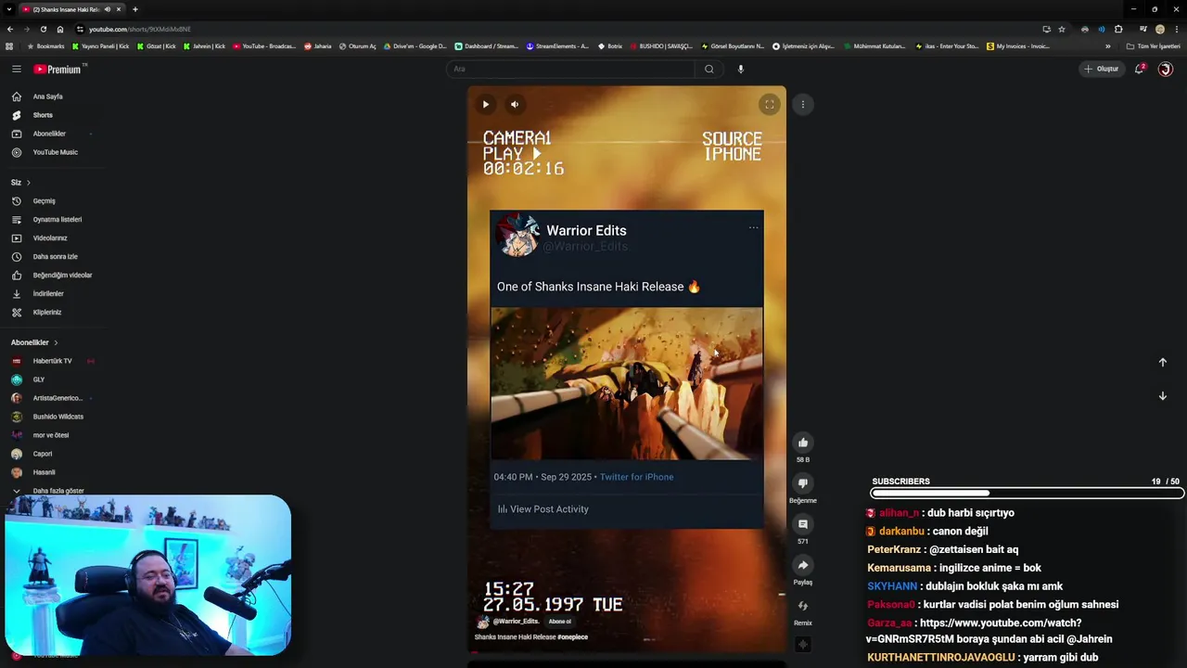This screenshot has width=1187, height=668.
Task: Open StreamElements bookmark
Action: coord(557,46)
